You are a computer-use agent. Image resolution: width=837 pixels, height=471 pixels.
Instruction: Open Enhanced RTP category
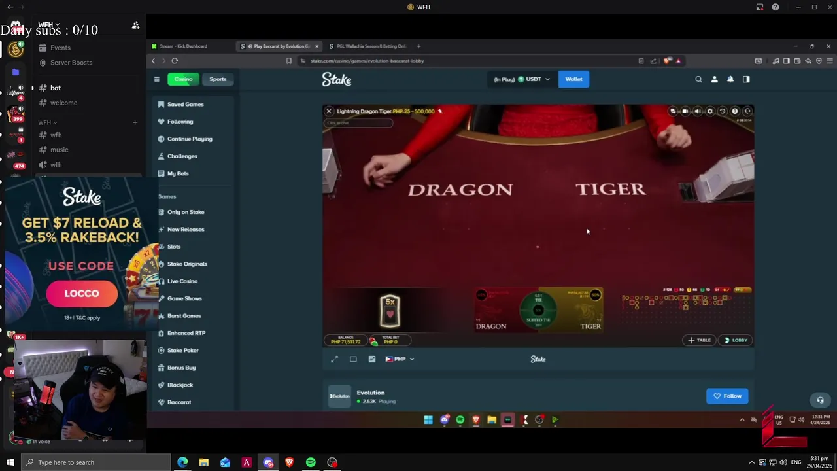click(186, 333)
